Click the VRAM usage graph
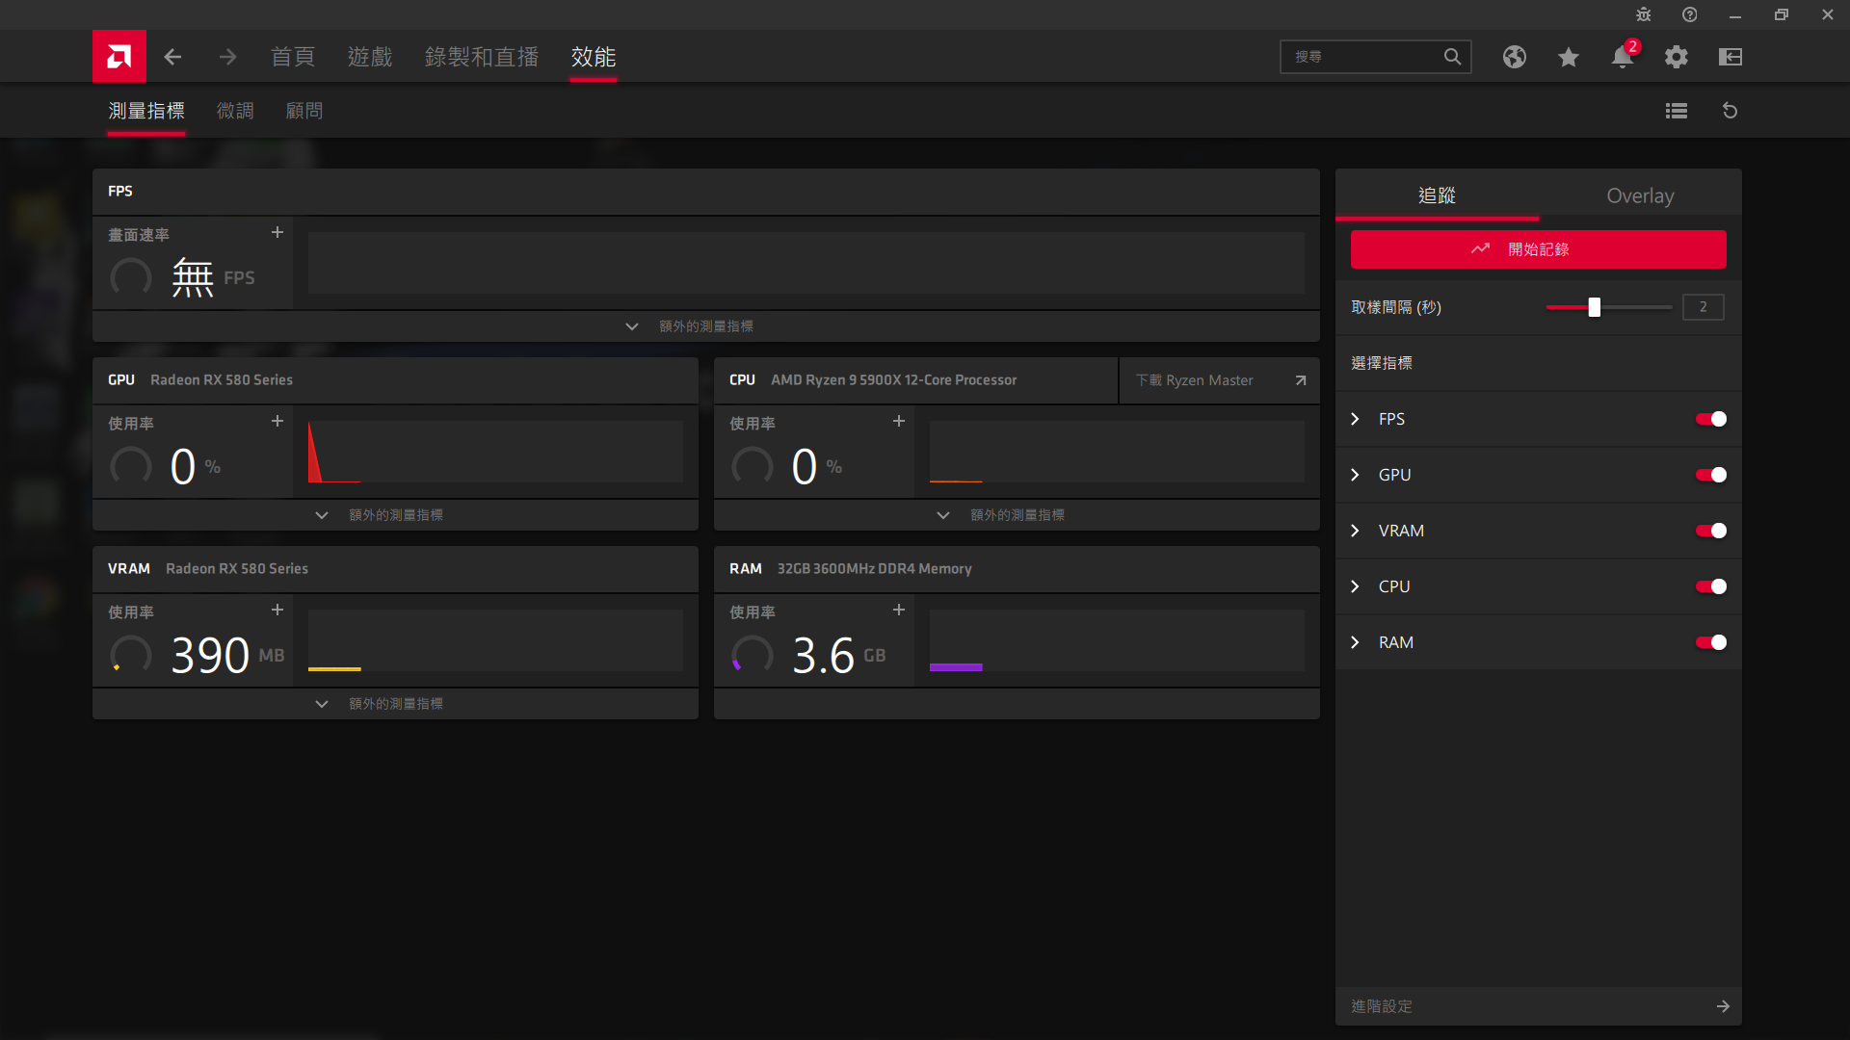The width and height of the screenshot is (1850, 1040). [x=495, y=640]
